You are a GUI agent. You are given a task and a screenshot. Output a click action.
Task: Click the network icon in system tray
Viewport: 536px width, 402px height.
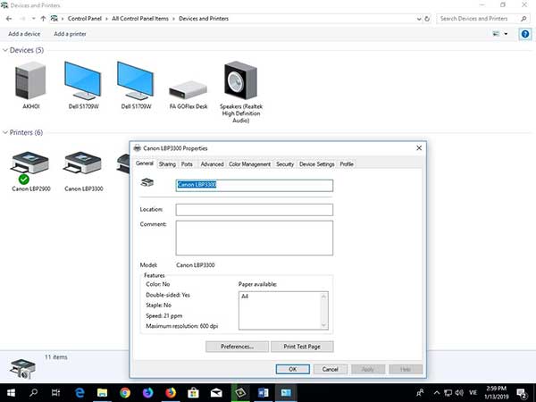coord(448,393)
